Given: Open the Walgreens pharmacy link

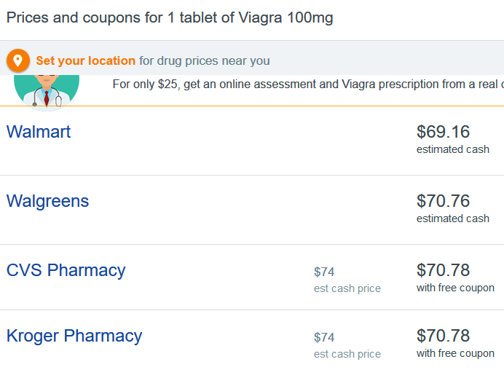Looking at the screenshot, I should (x=47, y=201).
